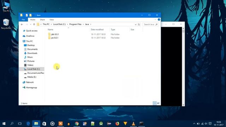Open Network in navigation pane
Image resolution: width=226 pixels, height=127 pixels.
[30, 82]
